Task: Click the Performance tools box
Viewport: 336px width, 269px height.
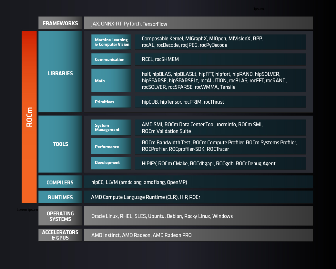Action: tap(111, 146)
